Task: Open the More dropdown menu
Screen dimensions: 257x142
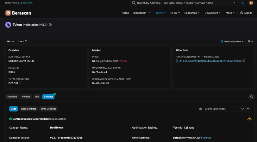Action: pos(230,13)
